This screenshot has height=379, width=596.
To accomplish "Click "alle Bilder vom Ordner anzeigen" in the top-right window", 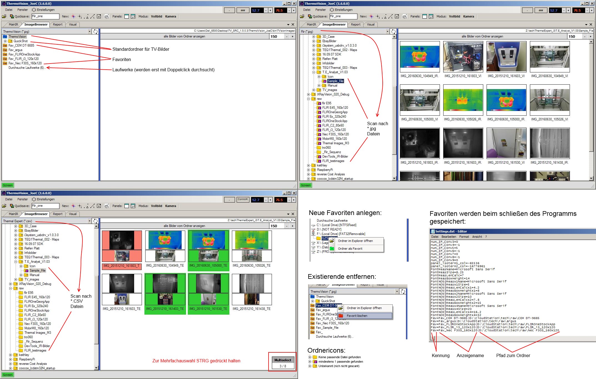I will [482, 36].
